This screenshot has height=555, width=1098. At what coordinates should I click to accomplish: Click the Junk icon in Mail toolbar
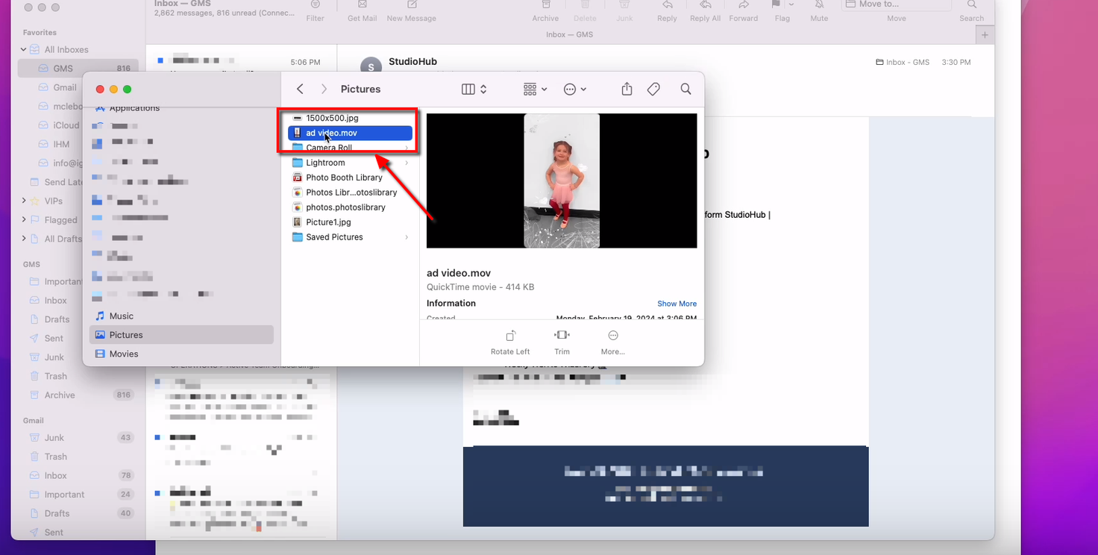624,4
